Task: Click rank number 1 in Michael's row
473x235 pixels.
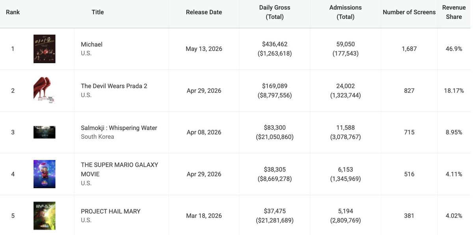Action: 13,49
